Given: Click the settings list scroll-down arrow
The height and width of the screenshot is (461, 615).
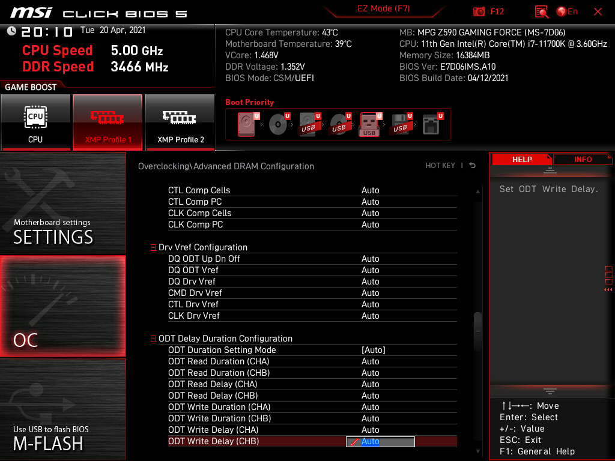Looking at the screenshot, I should tap(477, 451).
